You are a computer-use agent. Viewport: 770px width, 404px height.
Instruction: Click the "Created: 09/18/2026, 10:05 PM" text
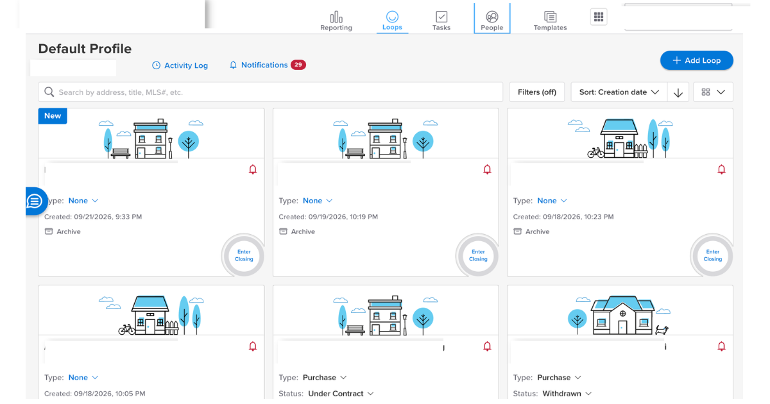tap(95, 394)
